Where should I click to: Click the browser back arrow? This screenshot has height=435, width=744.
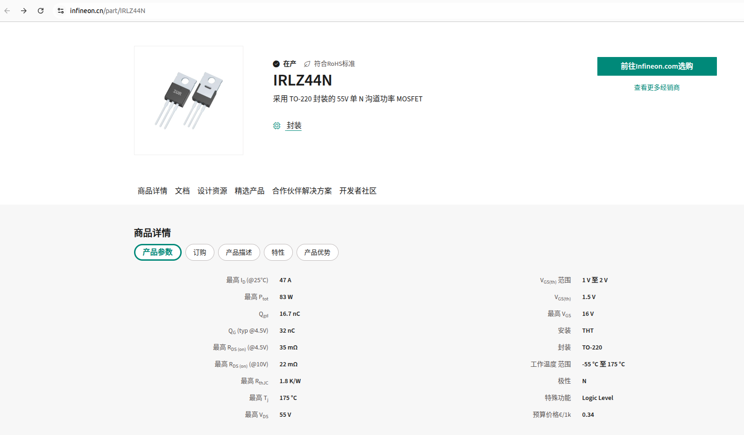click(7, 11)
